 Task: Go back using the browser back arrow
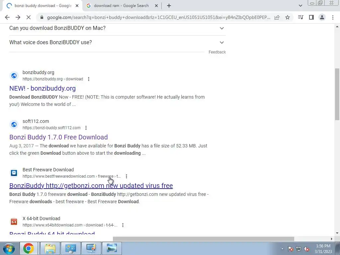[x=7, y=17]
